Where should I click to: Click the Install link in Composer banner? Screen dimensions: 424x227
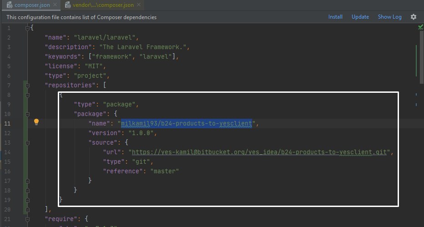(335, 17)
